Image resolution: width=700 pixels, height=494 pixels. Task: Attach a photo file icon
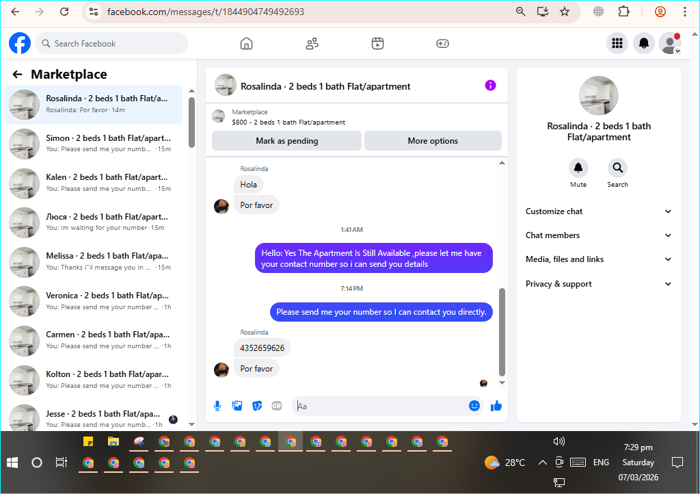237,406
